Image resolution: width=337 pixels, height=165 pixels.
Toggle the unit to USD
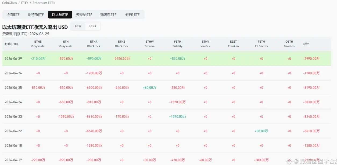coord(93,26)
